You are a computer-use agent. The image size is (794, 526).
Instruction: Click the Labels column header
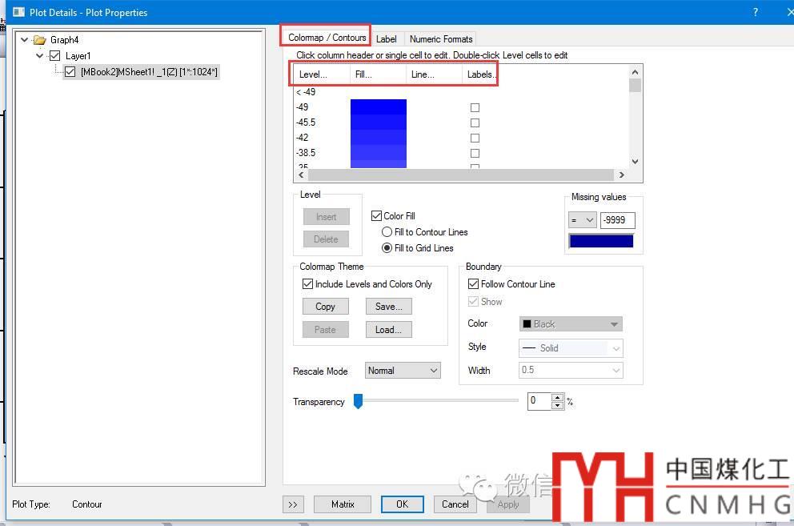[480, 74]
